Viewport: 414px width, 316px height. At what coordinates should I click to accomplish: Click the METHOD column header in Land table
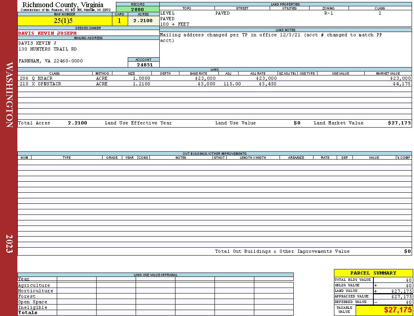[x=102, y=73]
